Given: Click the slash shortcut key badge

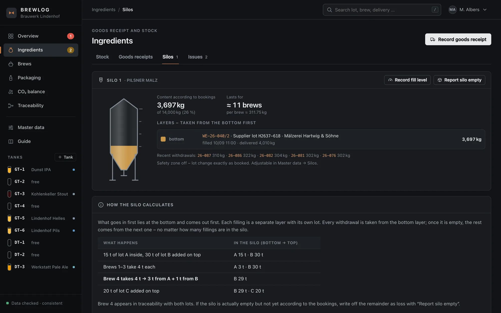Looking at the screenshot, I should coord(435,10).
